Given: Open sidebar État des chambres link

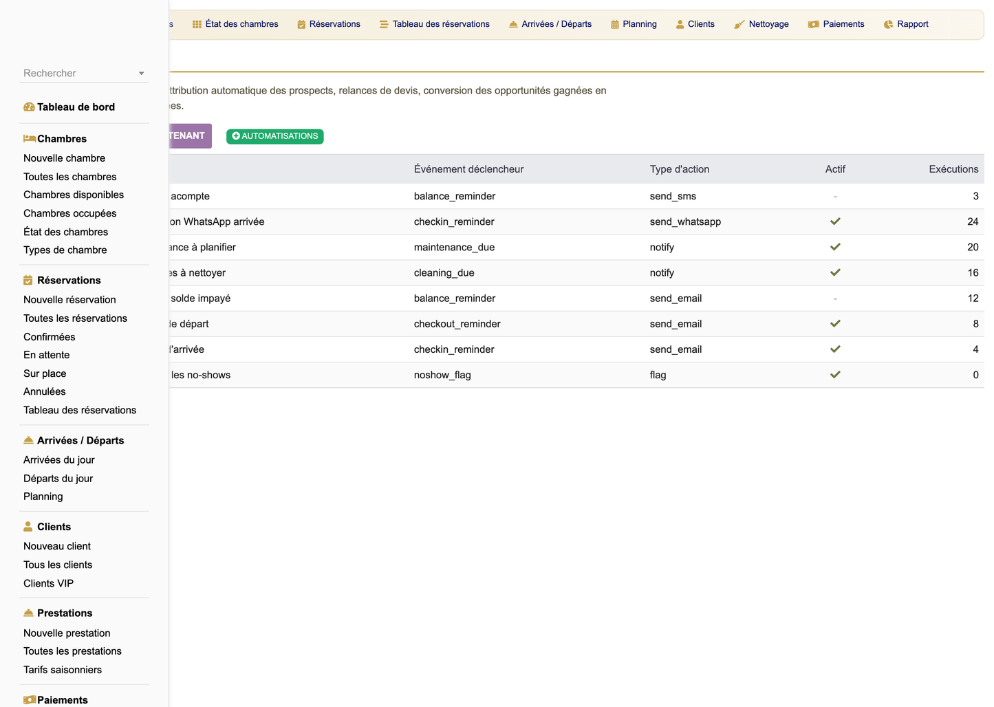Looking at the screenshot, I should [65, 232].
